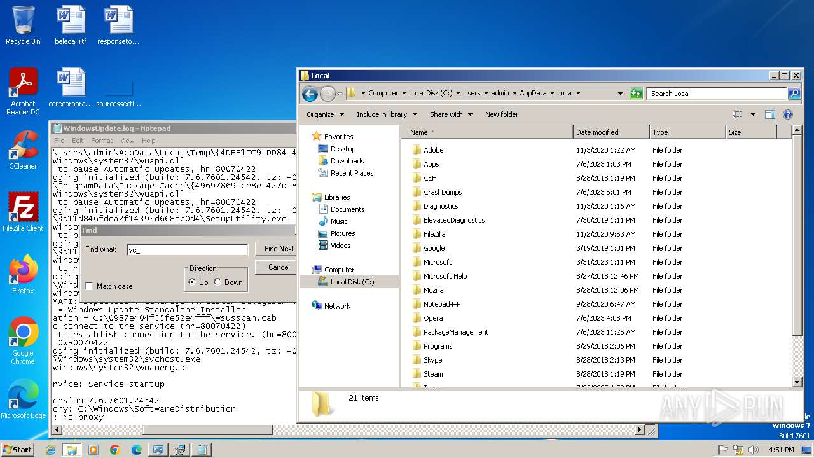
Task: Open the Share with dropdown
Action: pos(451,114)
